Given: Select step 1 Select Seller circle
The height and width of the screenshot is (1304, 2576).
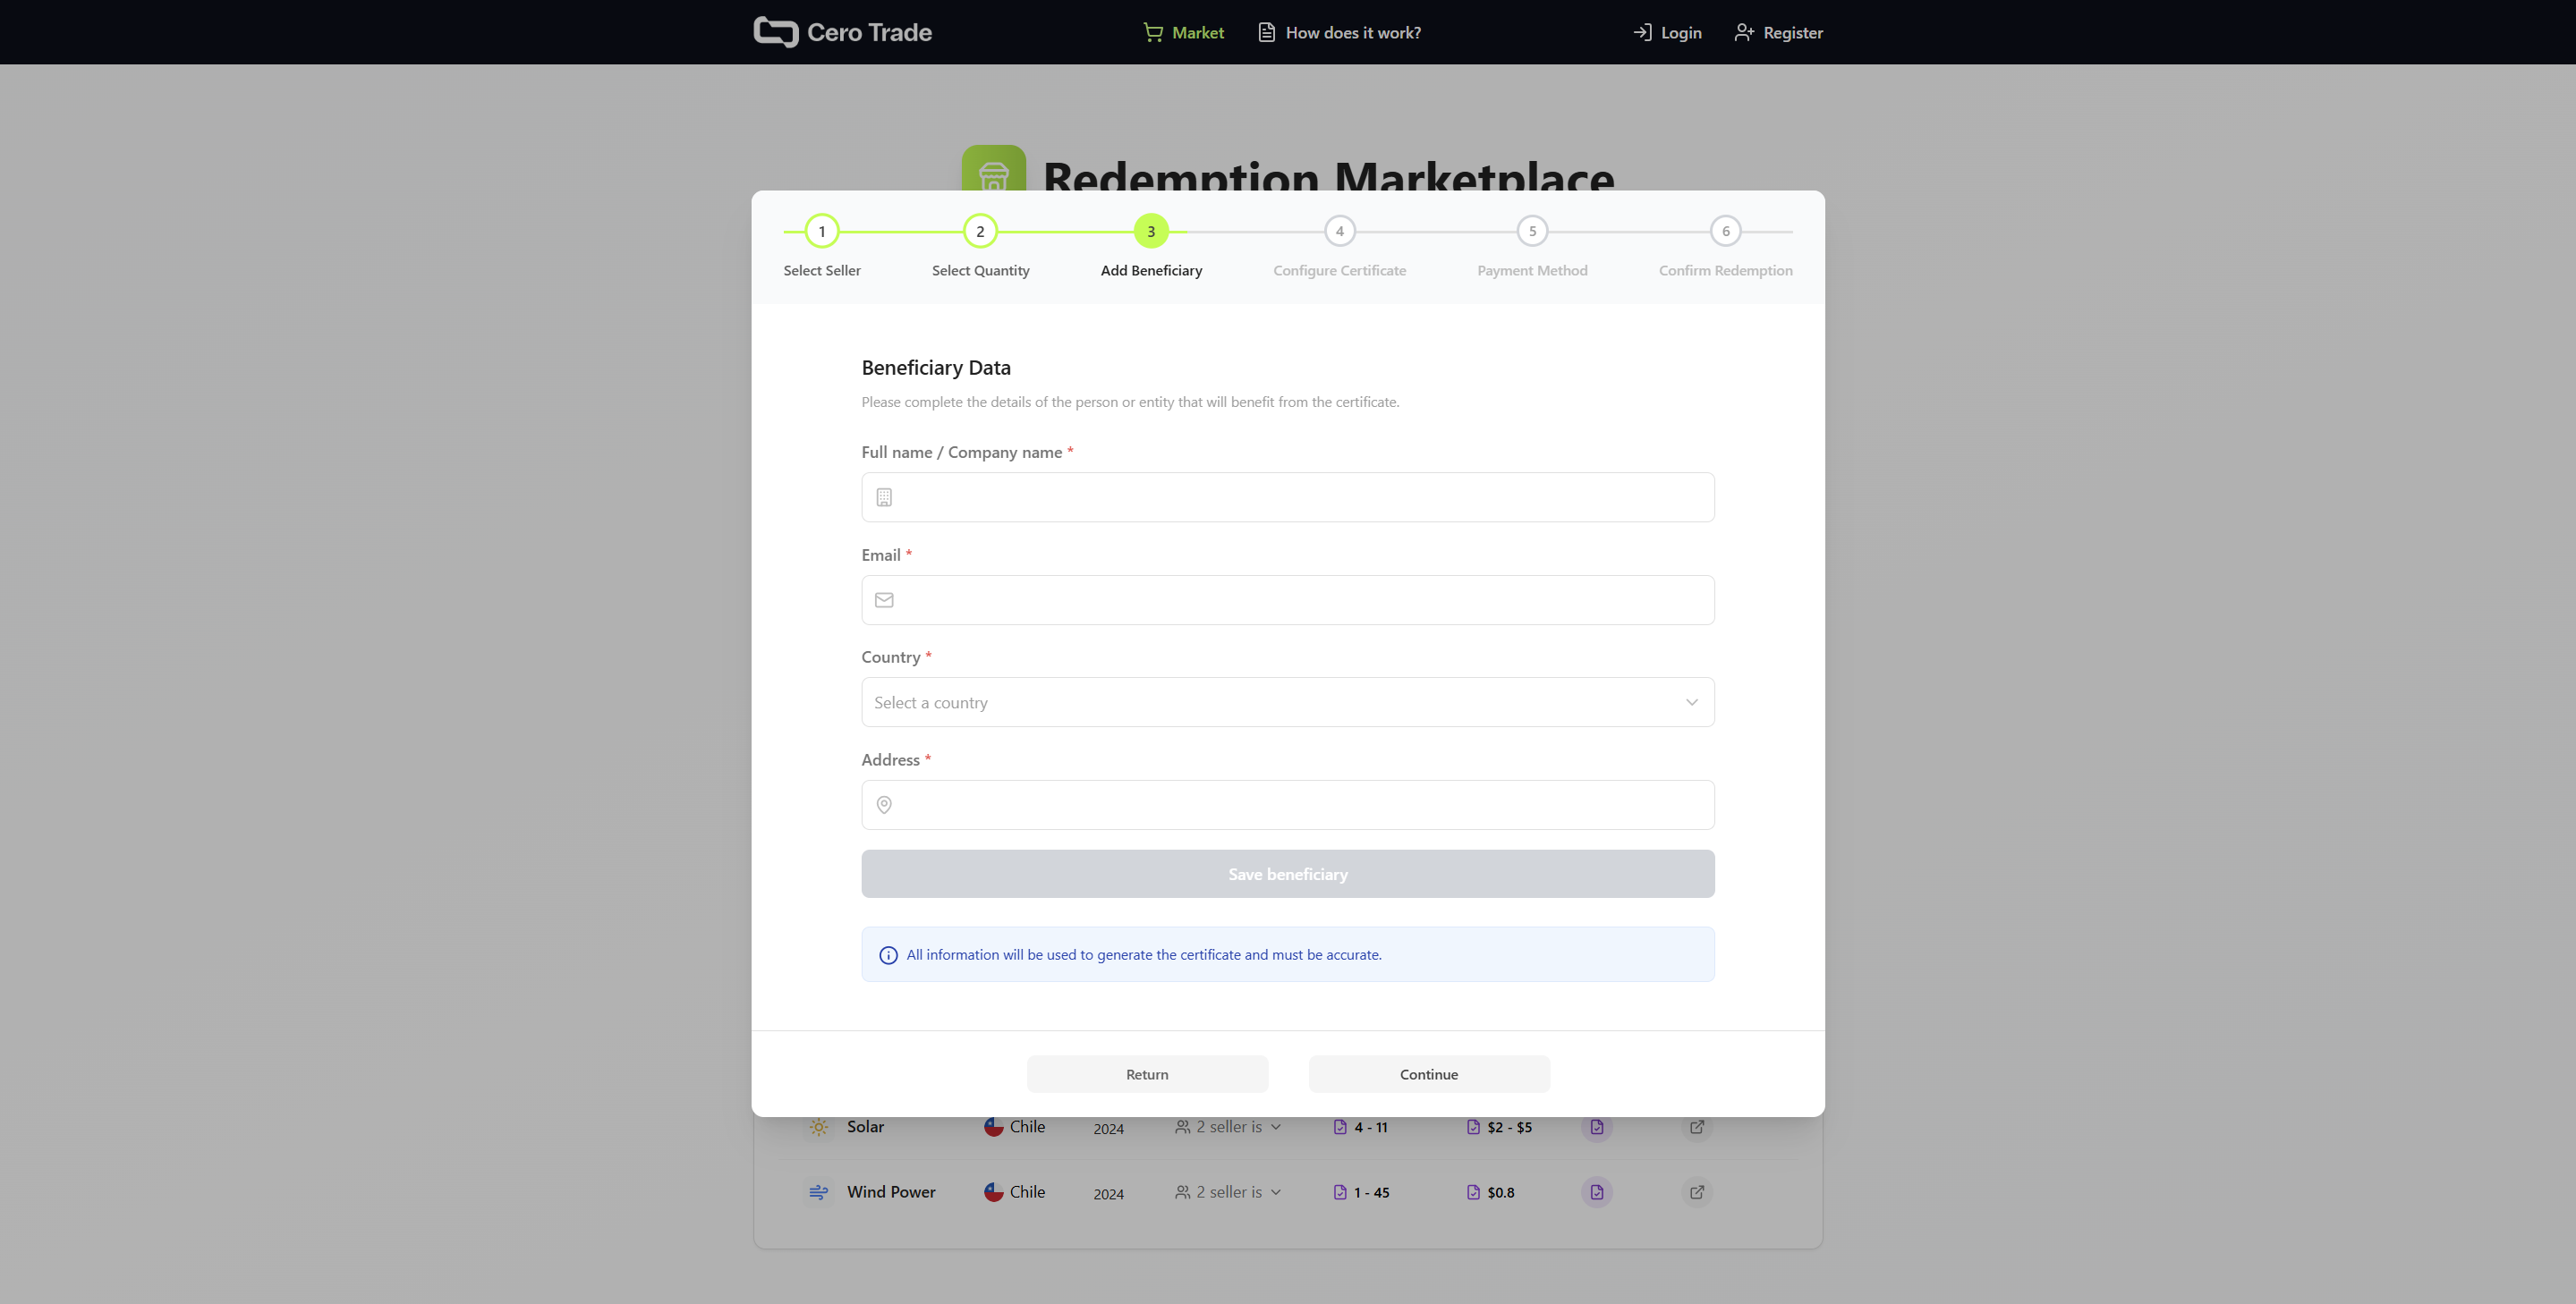Looking at the screenshot, I should tap(821, 231).
